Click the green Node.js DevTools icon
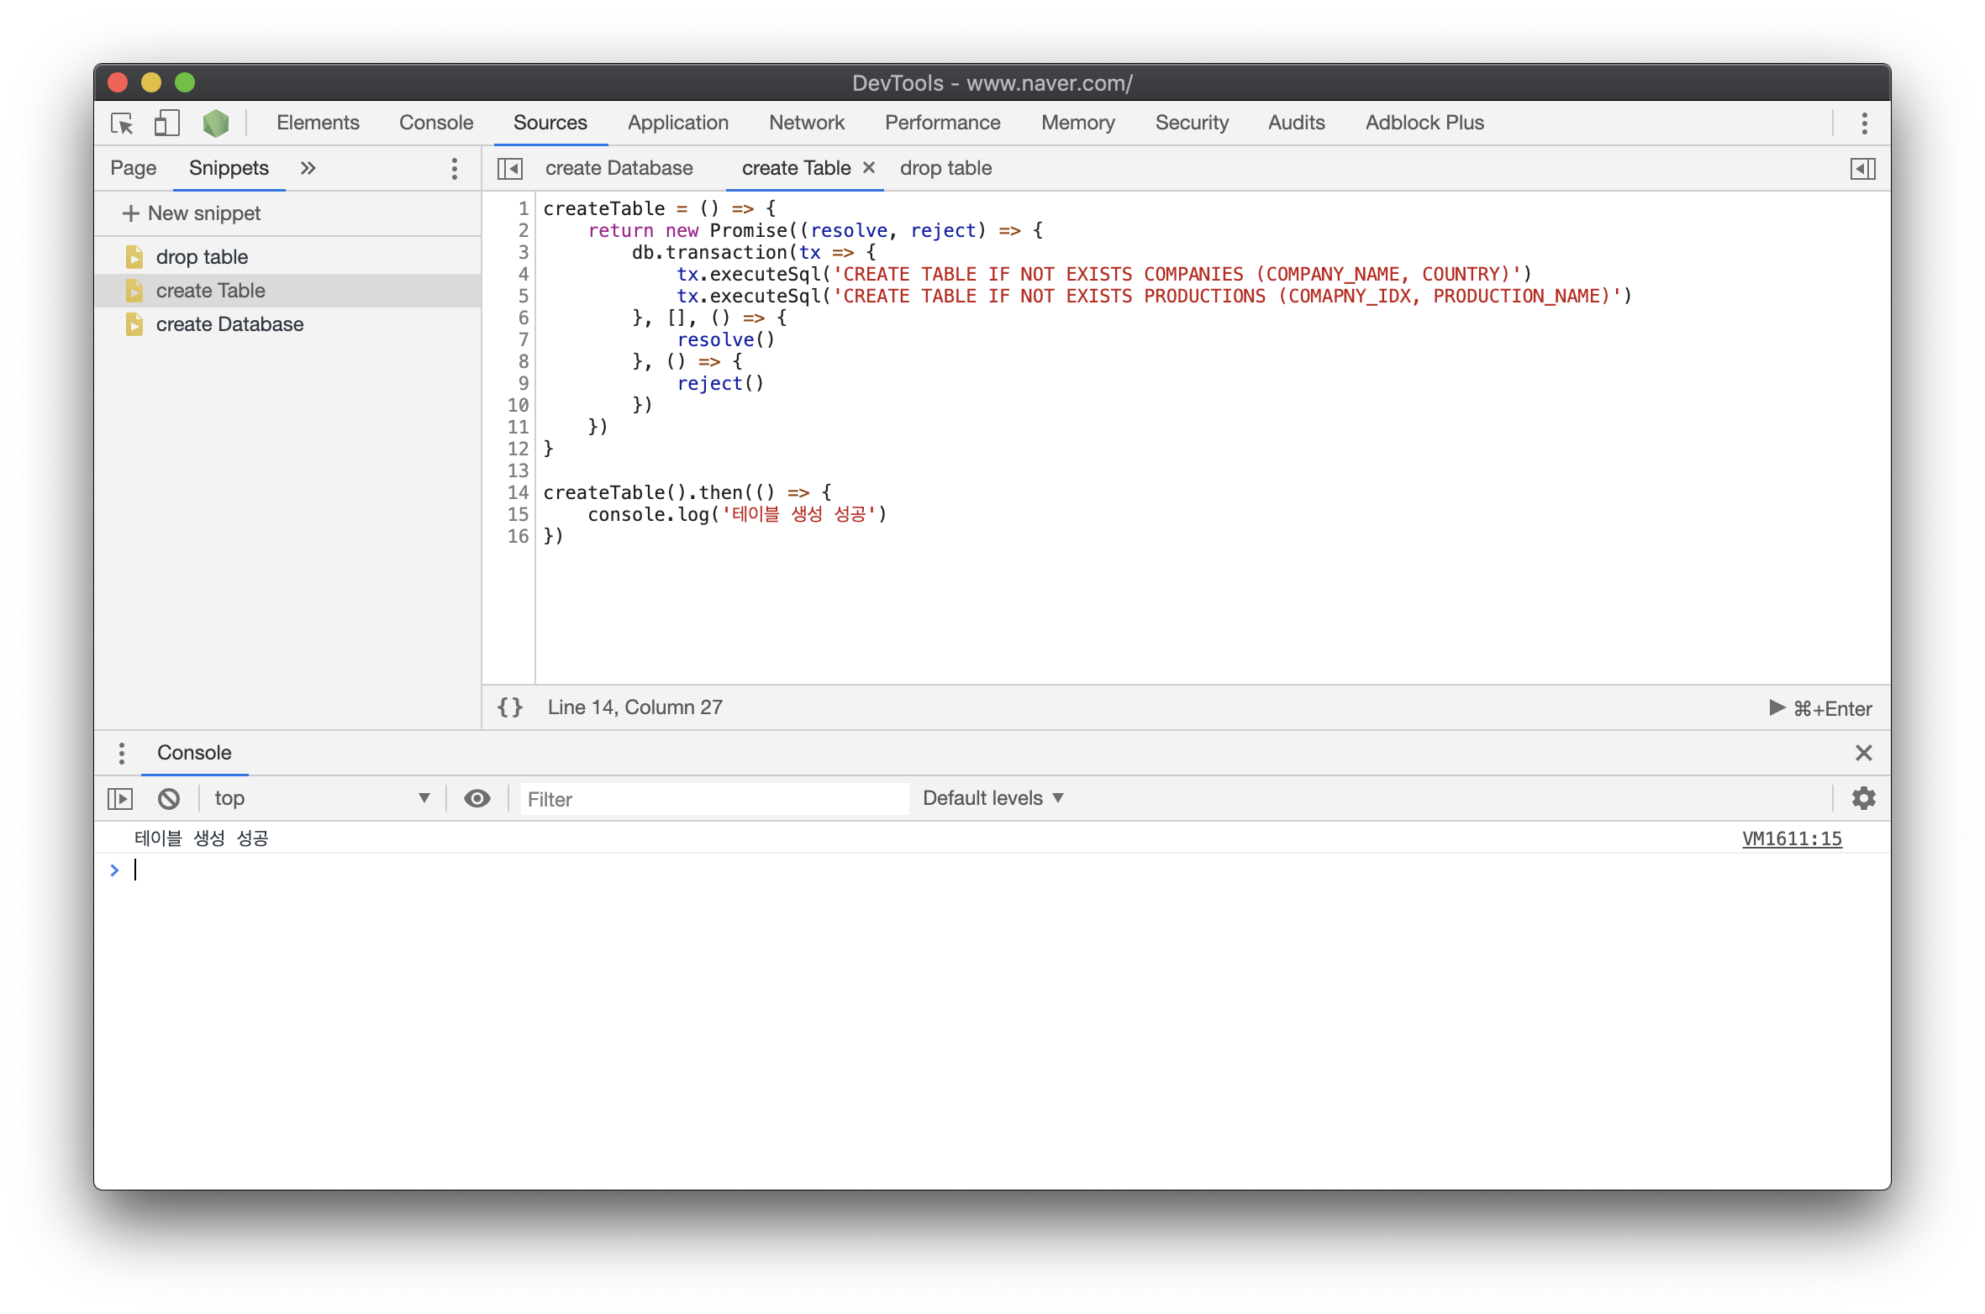Viewport: 1985px width, 1314px height. [216, 124]
